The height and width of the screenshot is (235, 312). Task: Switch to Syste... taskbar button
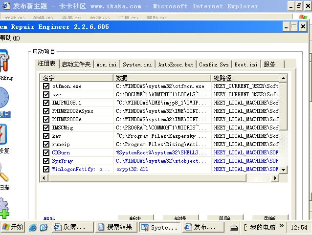click(x=159, y=227)
